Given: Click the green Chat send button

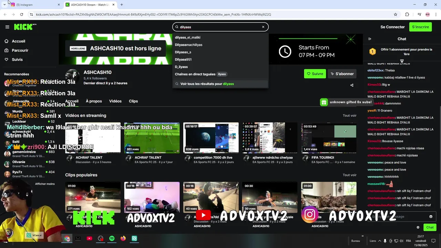Looking at the screenshot, I should click(430, 227).
